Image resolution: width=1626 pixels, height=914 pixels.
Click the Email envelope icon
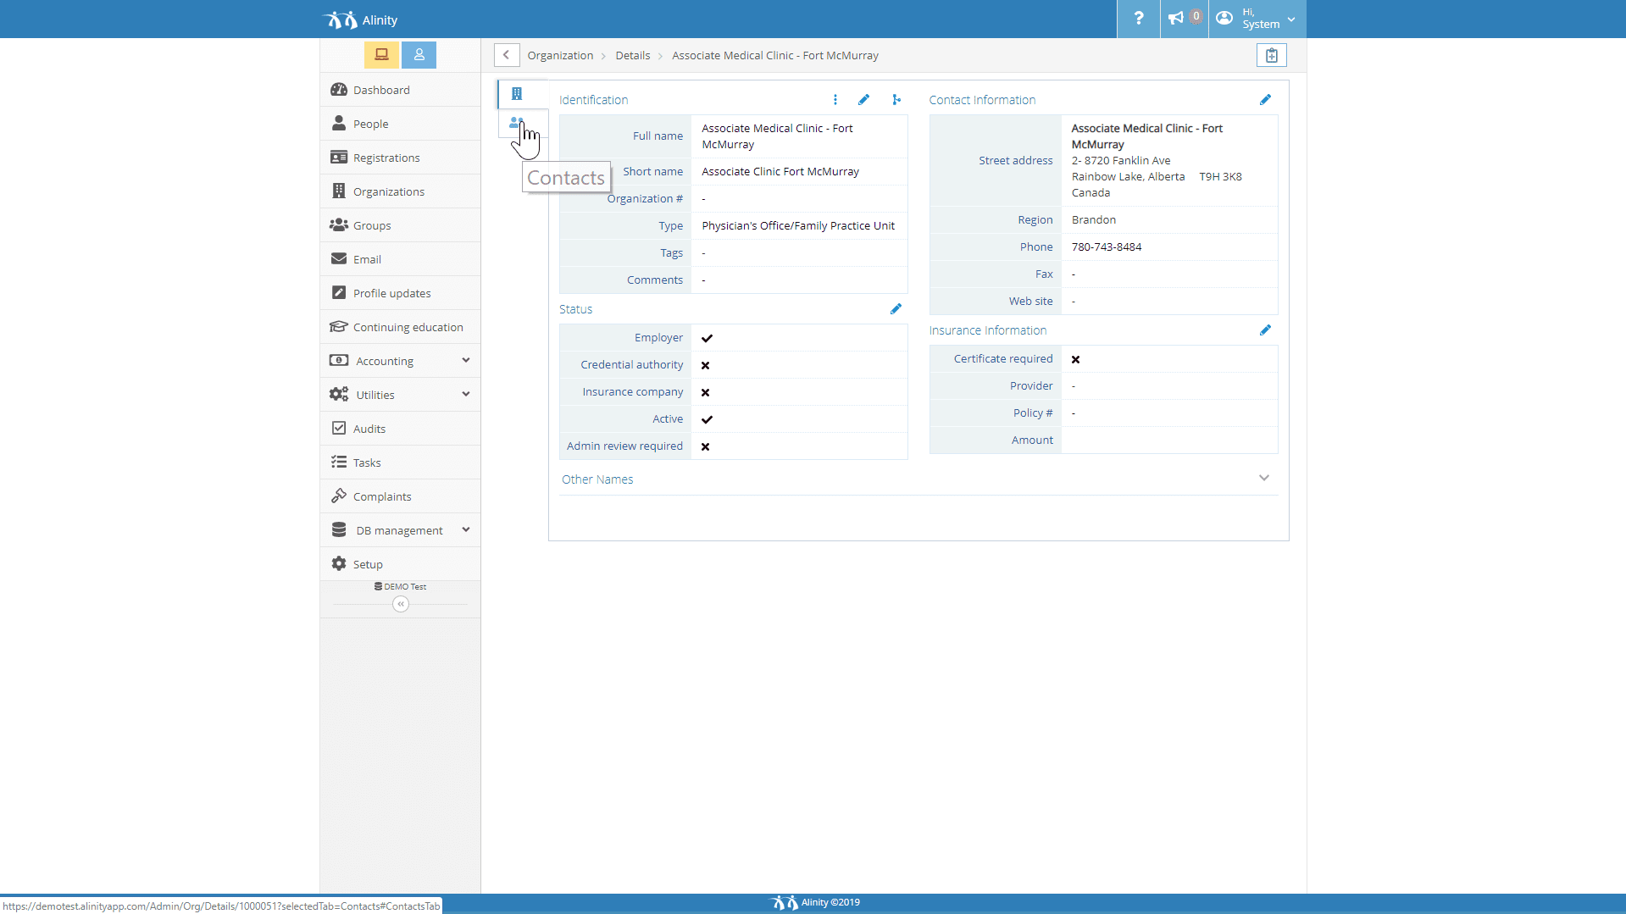tap(339, 258)
